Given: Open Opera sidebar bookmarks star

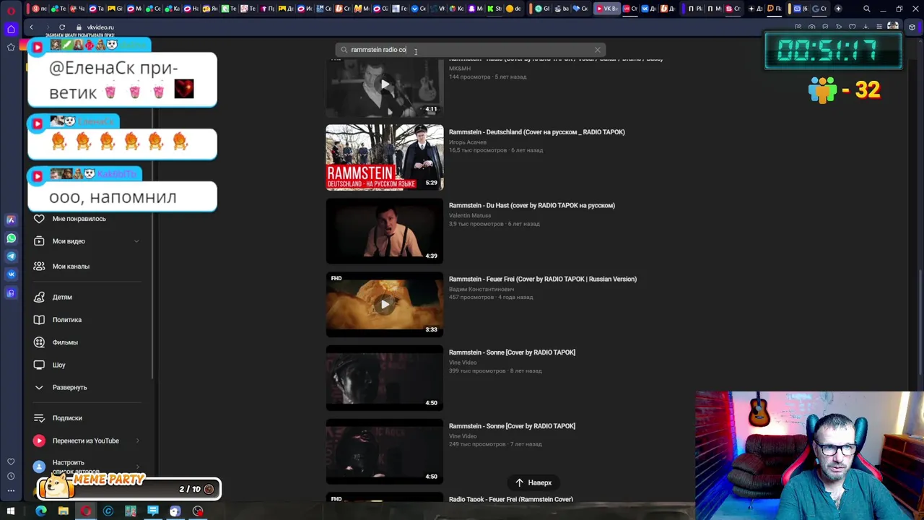Looking at the screenshot, I should tap(11, 47).
